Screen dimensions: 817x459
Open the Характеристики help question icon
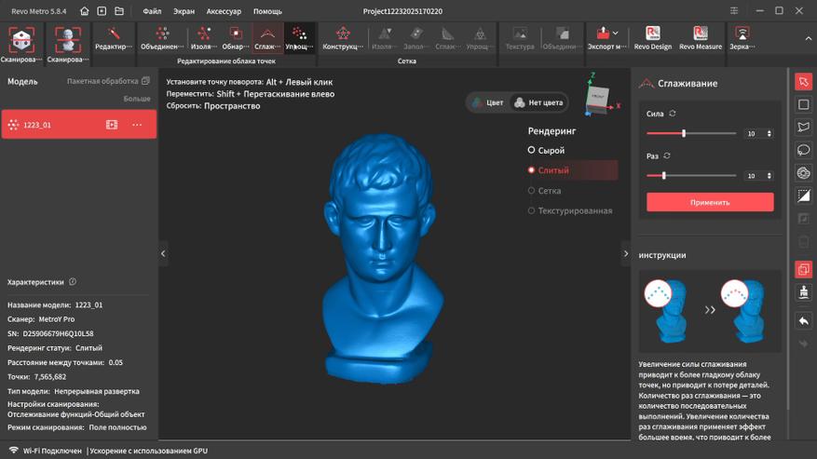click(73, 282)
